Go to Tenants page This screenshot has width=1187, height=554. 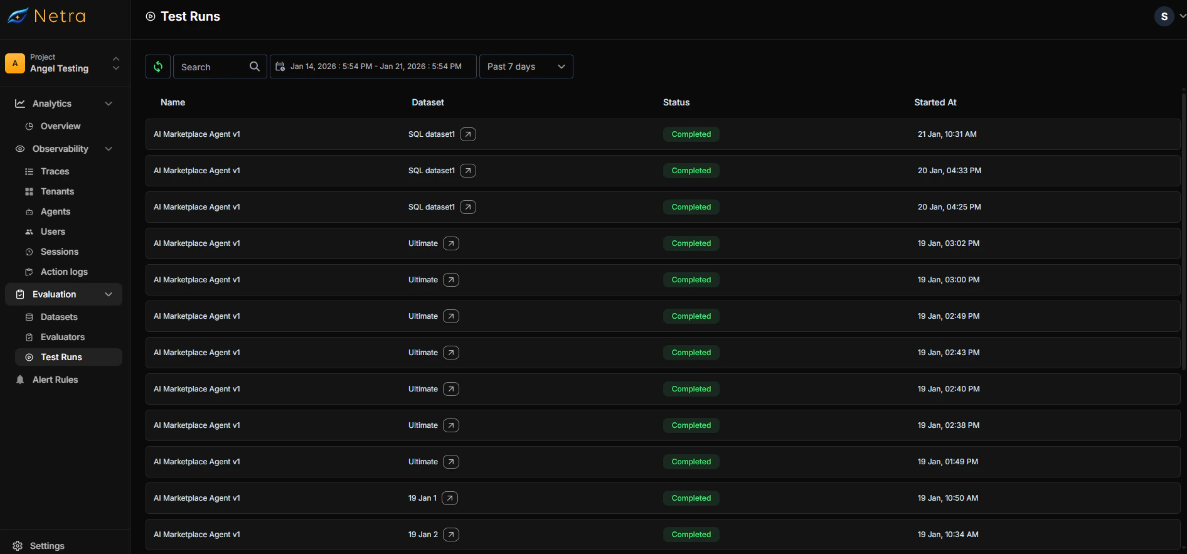pos(57,191)
